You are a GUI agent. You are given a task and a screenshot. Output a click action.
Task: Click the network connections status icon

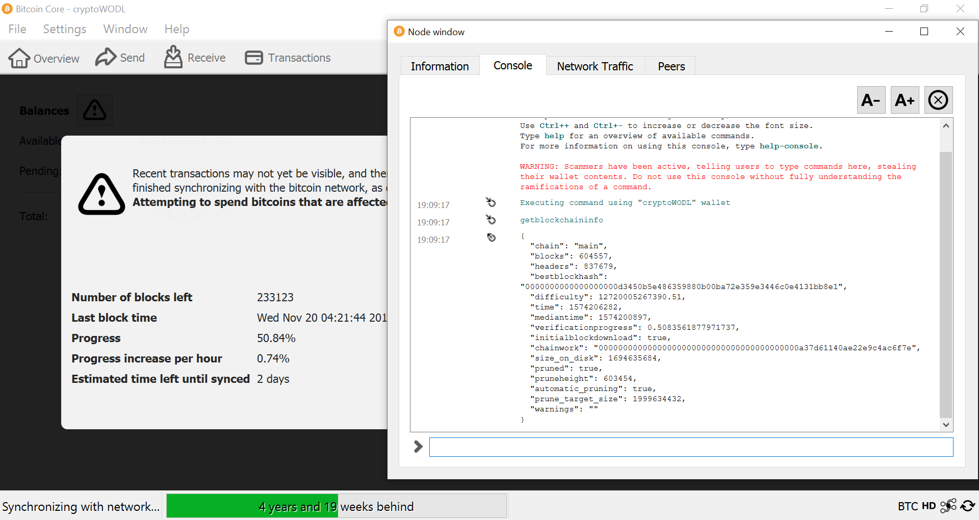(948, 506)
